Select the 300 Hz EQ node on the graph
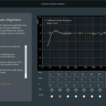Image resolution: width=106 pixels, height=106 pixels. pos(80,33)
